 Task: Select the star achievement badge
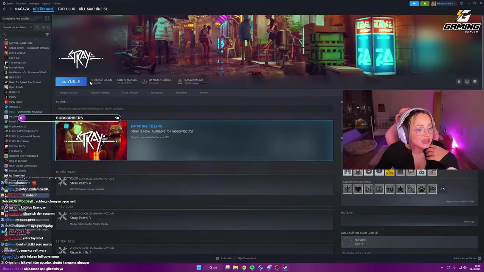[400, 189]
